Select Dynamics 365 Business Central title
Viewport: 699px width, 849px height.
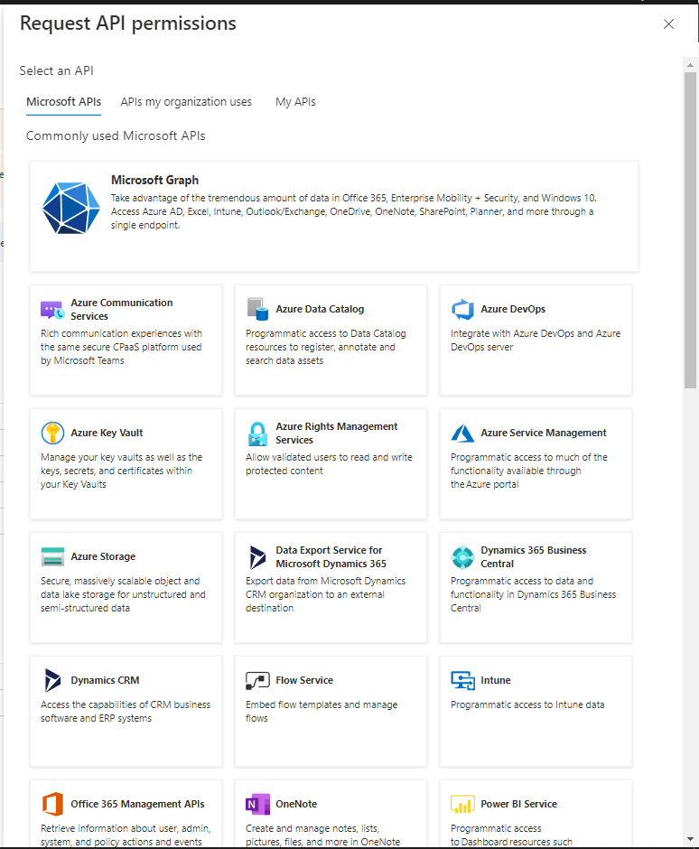click(534, 556)
